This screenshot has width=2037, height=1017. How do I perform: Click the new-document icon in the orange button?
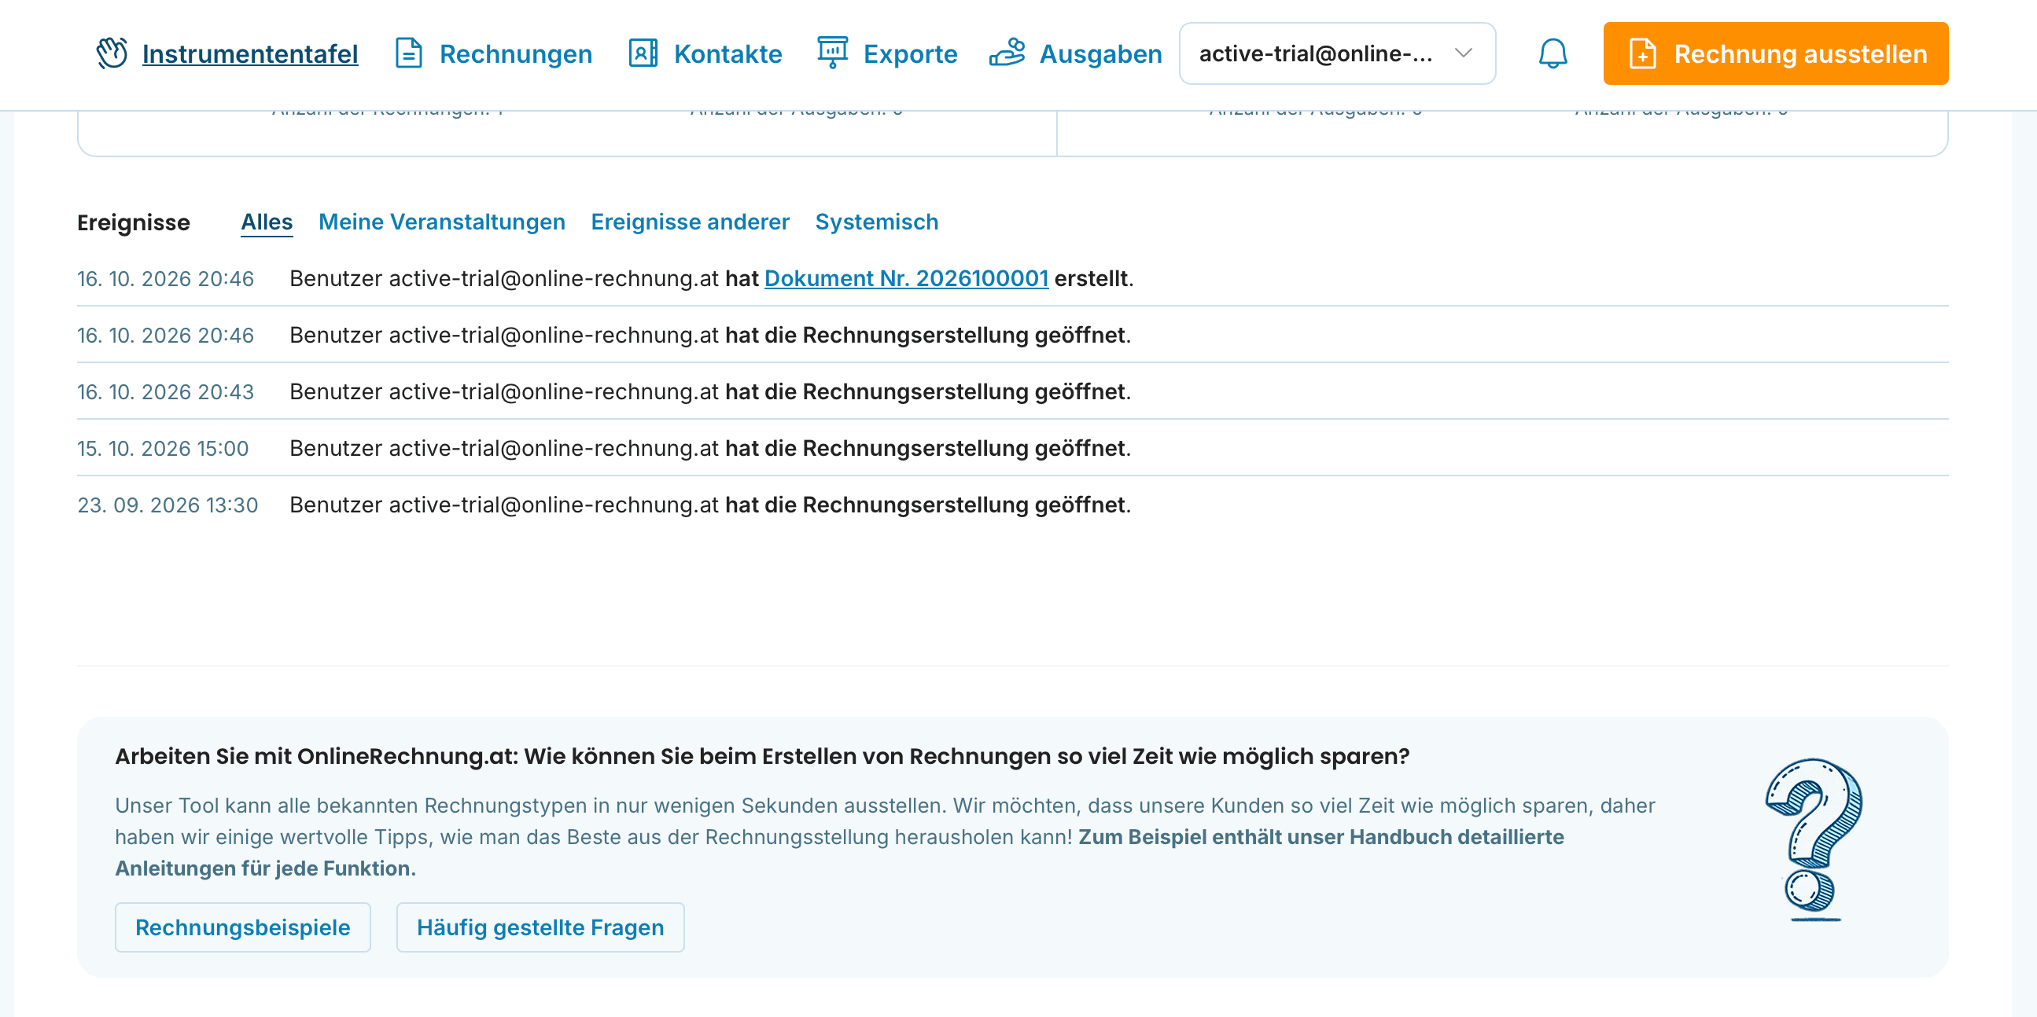coord(1641,53)
